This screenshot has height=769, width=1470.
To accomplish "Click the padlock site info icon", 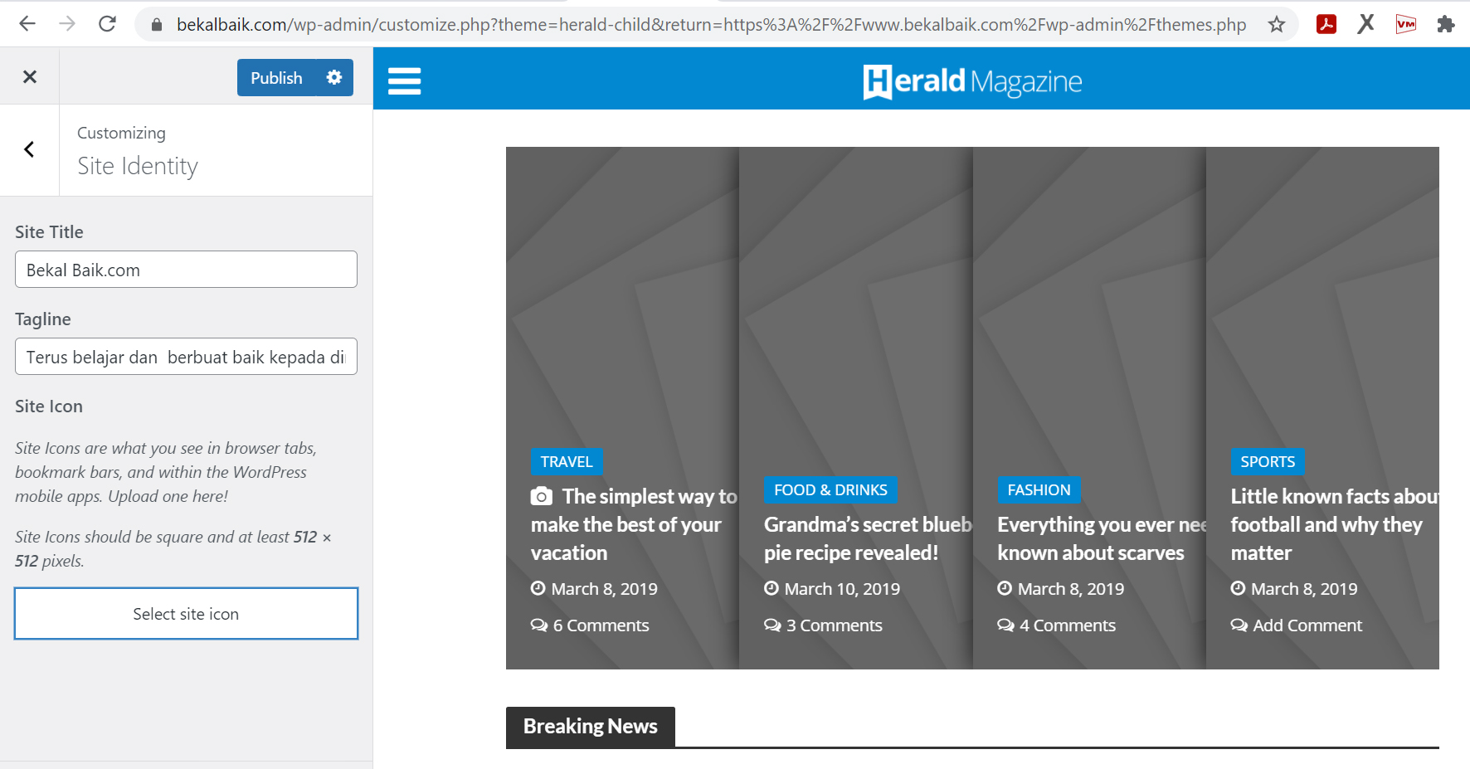I will 157,25.
